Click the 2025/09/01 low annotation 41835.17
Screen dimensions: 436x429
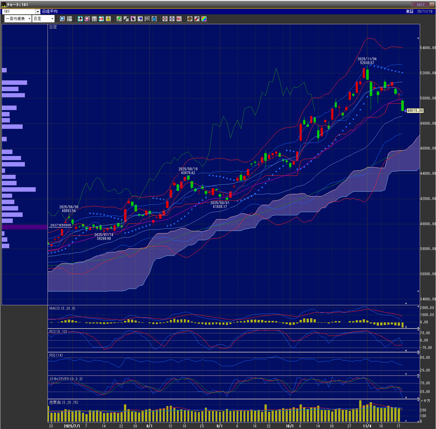click(x=220, y=205)
